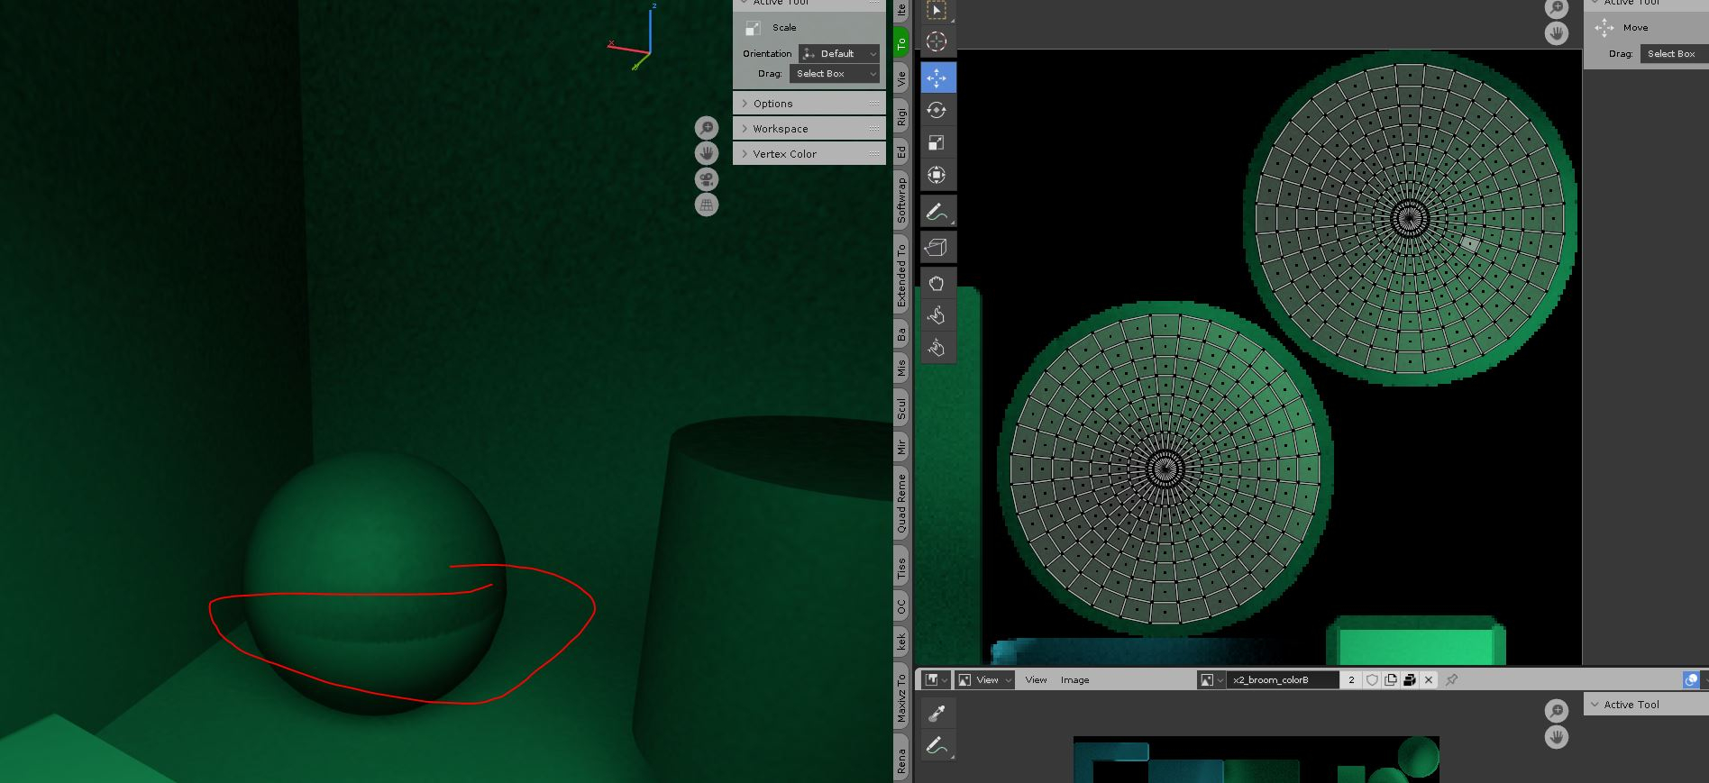Toggle the overlays button in image editor header
This screenshot has width=1709, height=783.
point(1691,680)
